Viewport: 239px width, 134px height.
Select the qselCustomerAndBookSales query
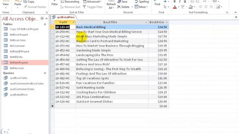click(x=25, y=83)
